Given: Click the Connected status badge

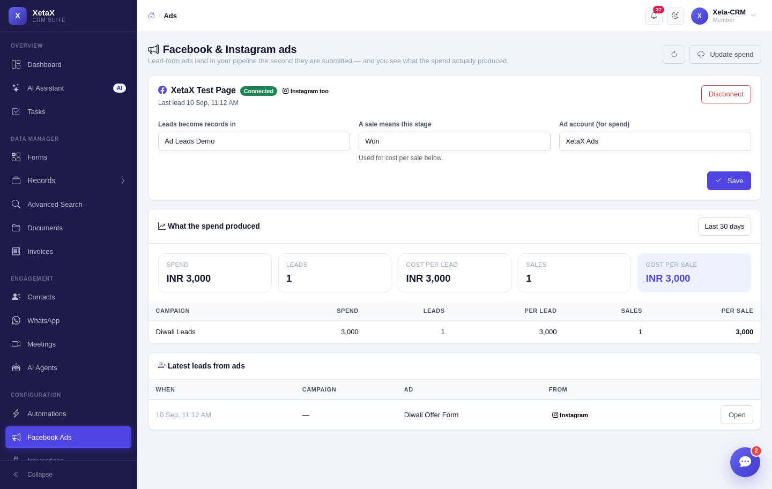Looking at the screenshot, I should (258, 91).
